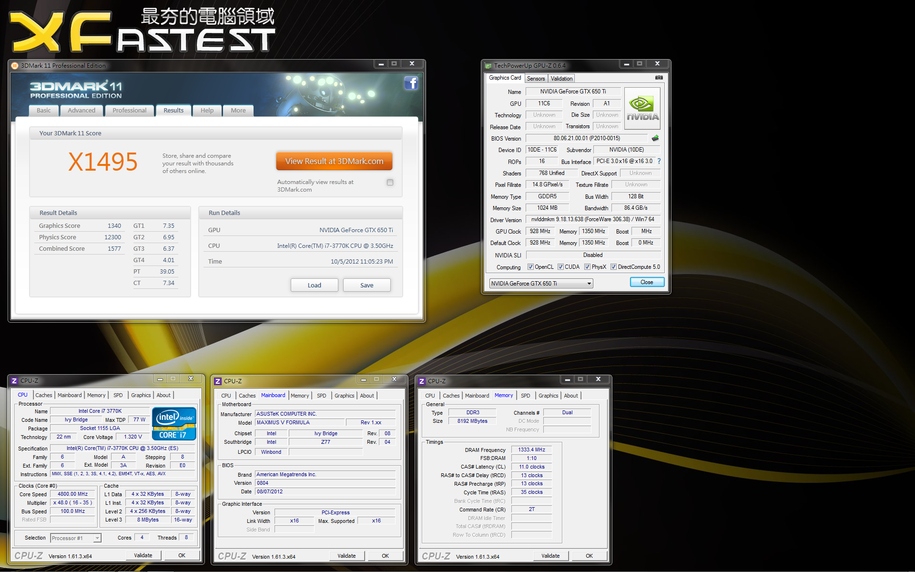The image size is (915, 572).
Task: Open SPD tab in CPU-Z Mainboard window
Action: click(x=322, y=396)
